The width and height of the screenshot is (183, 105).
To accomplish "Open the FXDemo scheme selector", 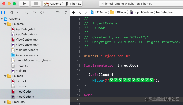I will click(x=52, y=4).
